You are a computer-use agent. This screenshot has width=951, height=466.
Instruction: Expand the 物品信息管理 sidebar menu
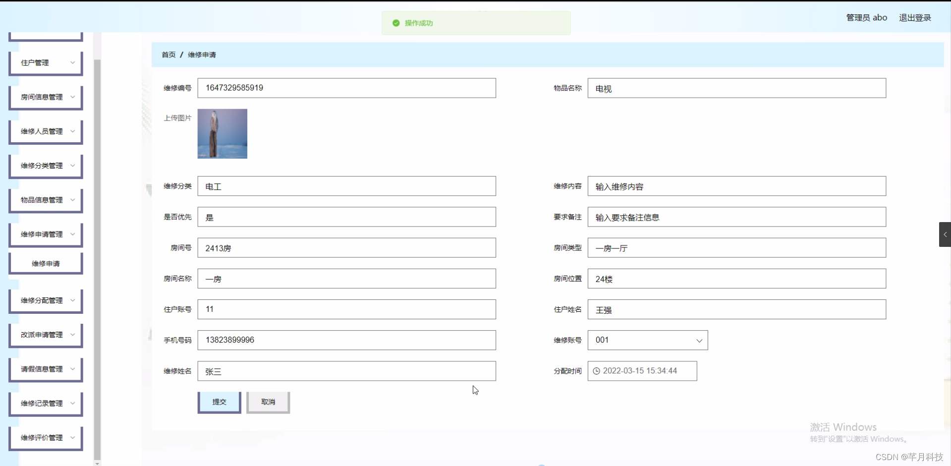coord(46,200)
